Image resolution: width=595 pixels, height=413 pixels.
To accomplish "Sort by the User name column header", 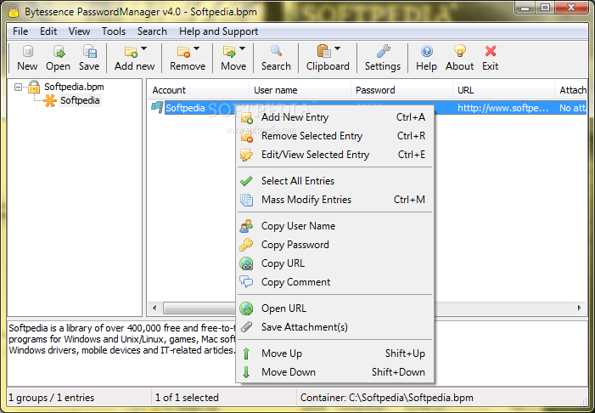I will [x=300, y=90].
